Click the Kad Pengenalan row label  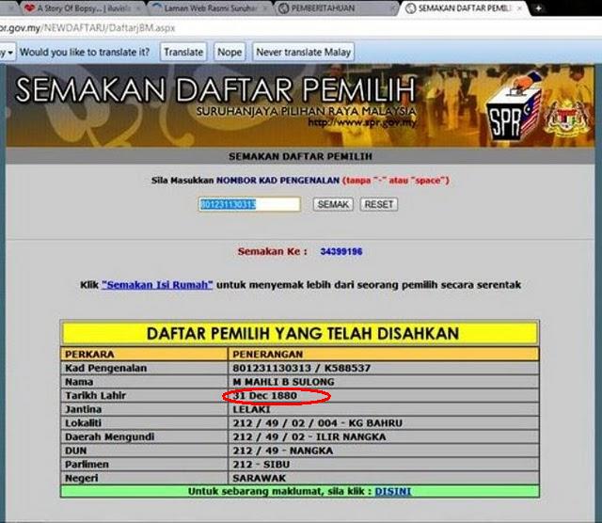click(105, 368)
